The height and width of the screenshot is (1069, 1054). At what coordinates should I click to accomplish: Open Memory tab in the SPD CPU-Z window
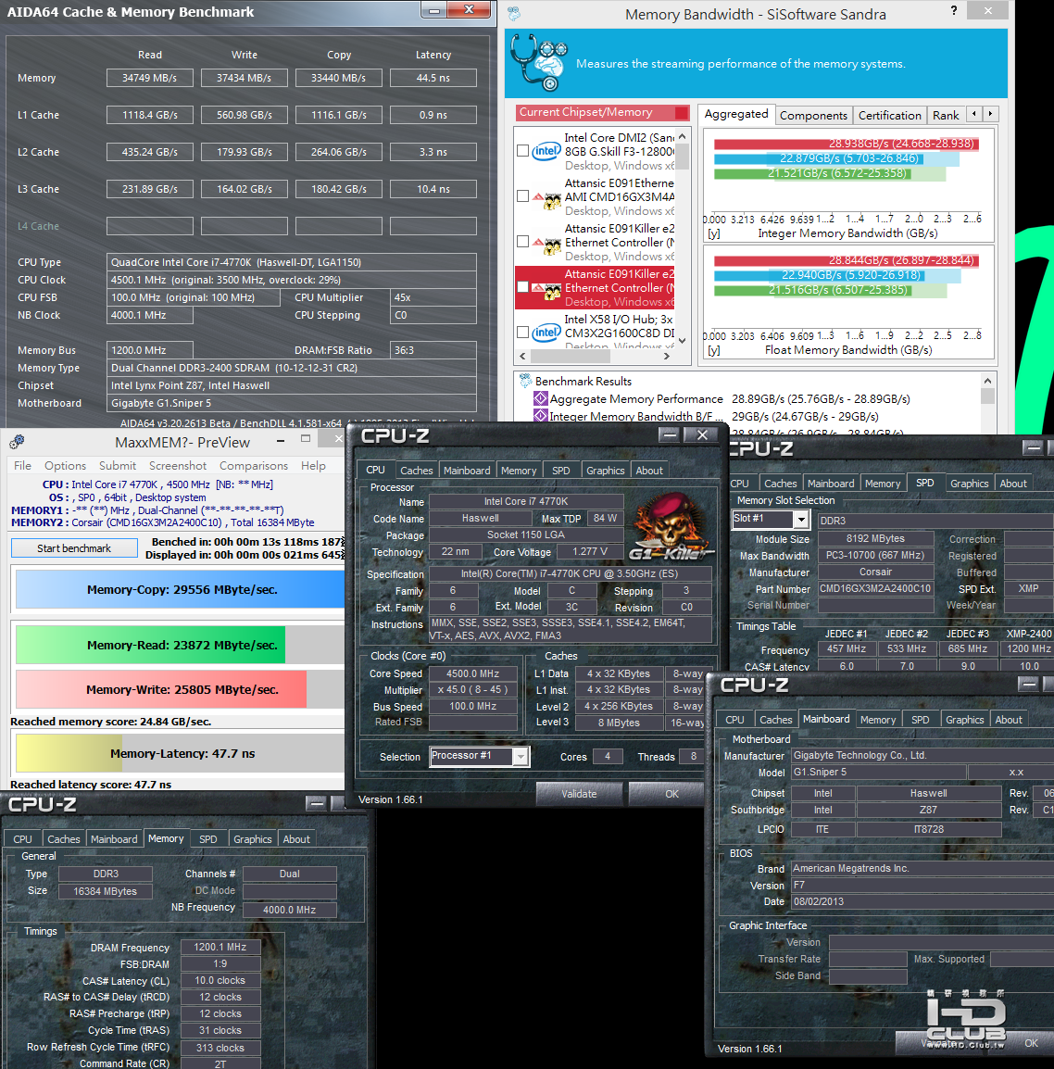(883, 484)
